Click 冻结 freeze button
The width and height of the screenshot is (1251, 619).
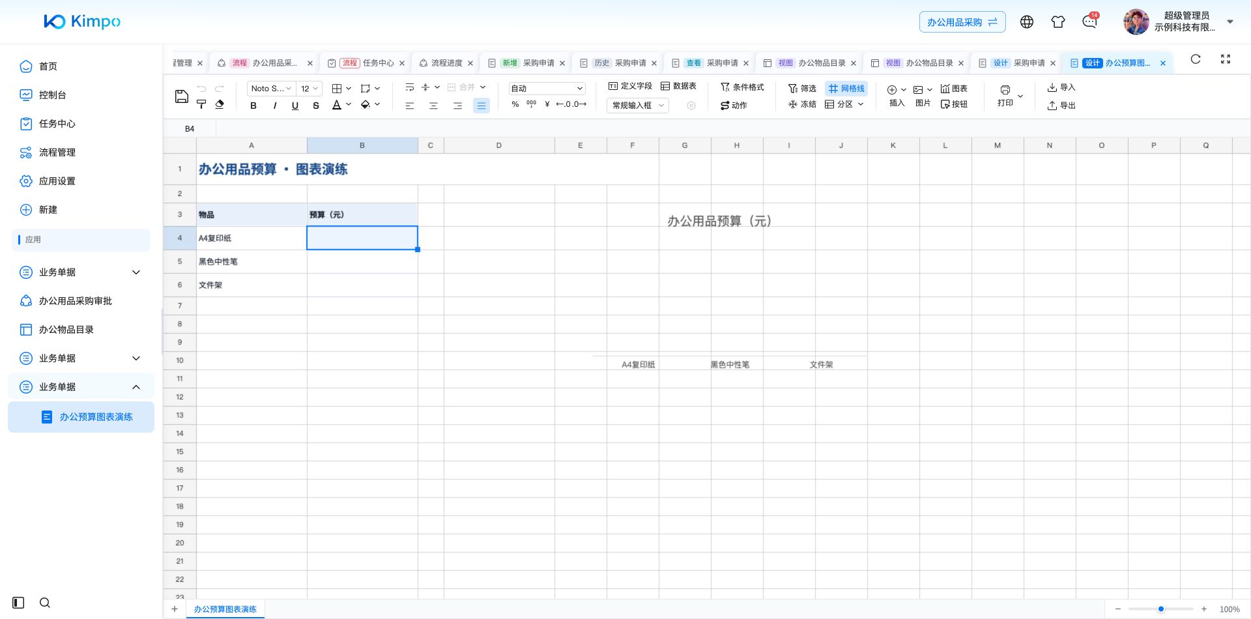[x=802, y=104]
